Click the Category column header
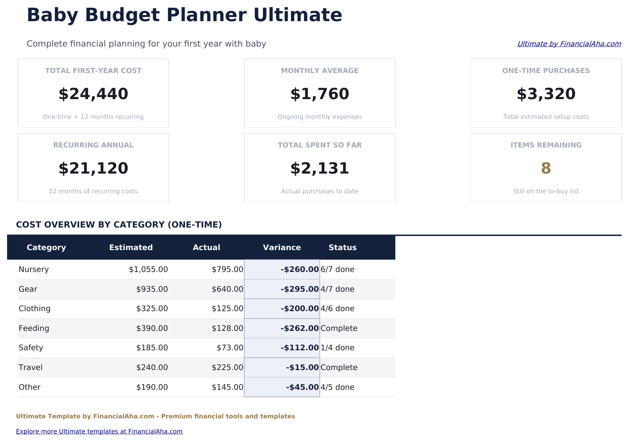This screenshot has height=442, width=629. coord(46,247)
